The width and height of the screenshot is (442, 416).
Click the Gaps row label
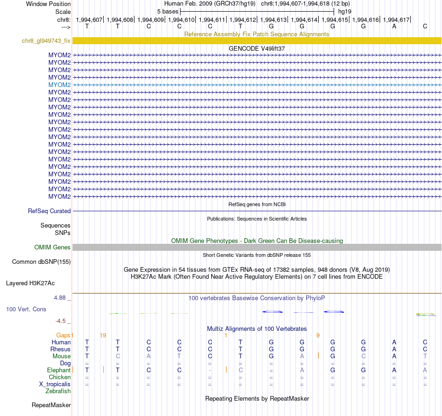coord(63,335)
